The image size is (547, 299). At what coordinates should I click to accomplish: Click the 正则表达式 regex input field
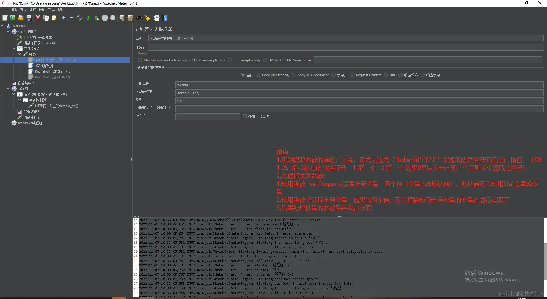pyautogui.click(x=360, y=93)
